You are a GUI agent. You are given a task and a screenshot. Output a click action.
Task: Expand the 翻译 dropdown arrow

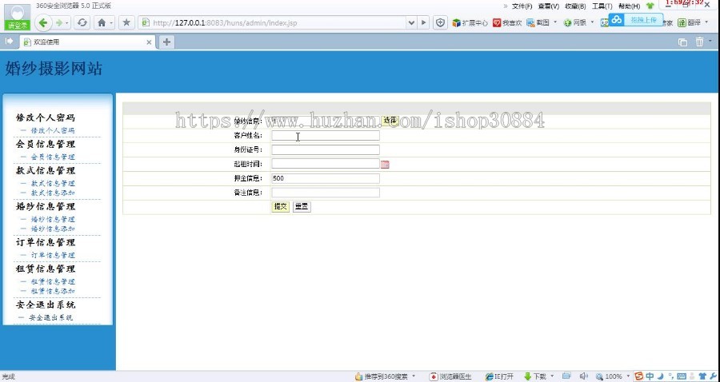[706, 22]
